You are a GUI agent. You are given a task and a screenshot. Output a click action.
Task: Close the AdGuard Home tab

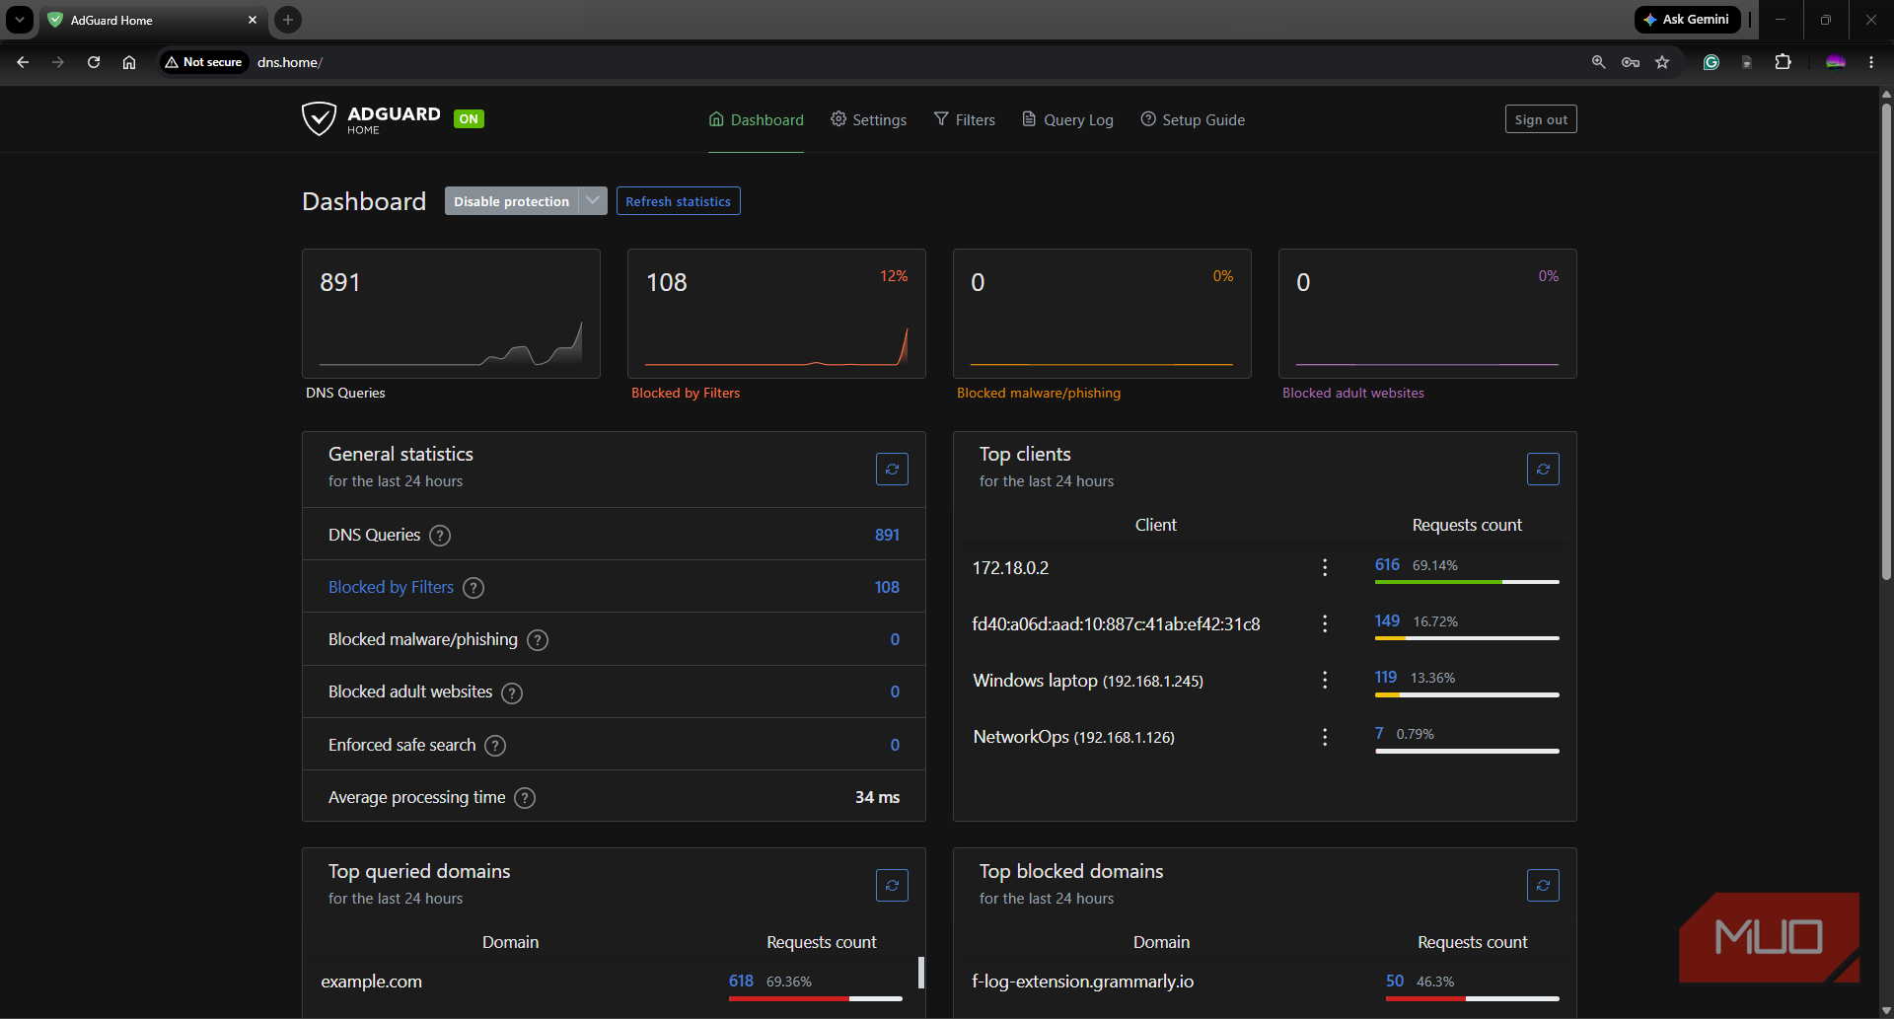(x=253, y=20)
